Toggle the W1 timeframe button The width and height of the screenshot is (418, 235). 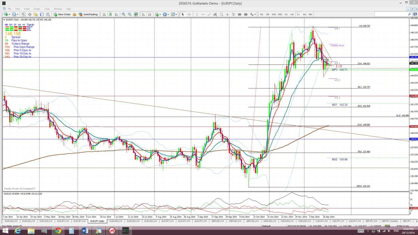pos(305,14)
